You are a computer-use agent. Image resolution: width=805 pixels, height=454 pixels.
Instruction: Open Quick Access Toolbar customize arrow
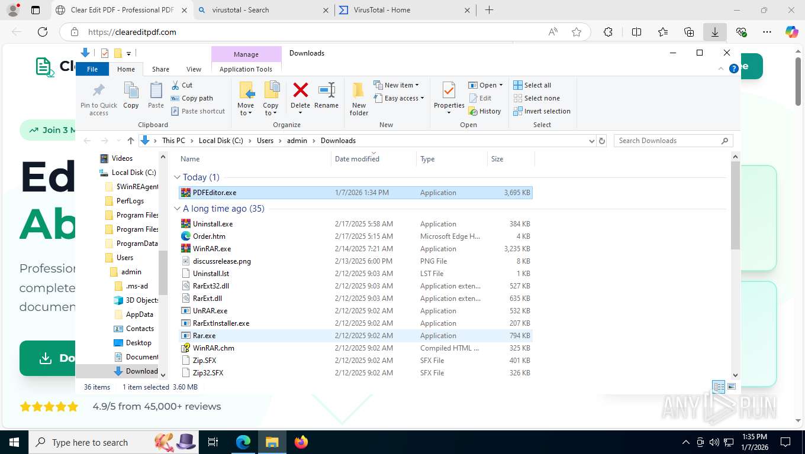[x=128, y=53]
